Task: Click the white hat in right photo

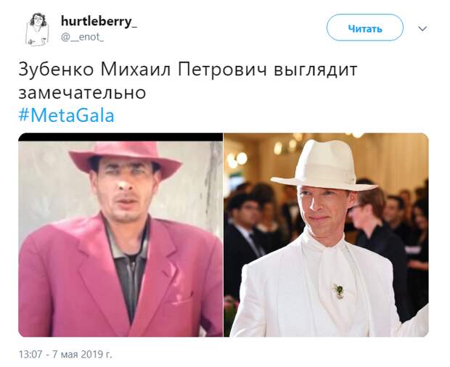Action: pos(324,166)
